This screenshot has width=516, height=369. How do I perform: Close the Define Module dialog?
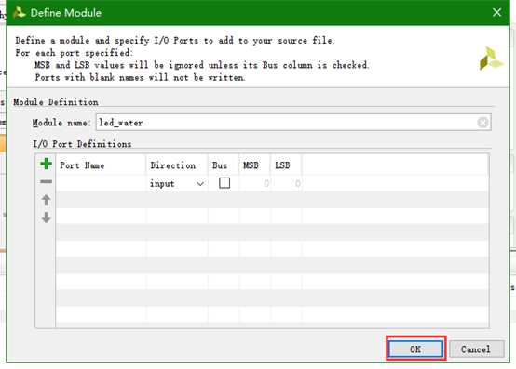pyautogui.click(x=497, y=12)
